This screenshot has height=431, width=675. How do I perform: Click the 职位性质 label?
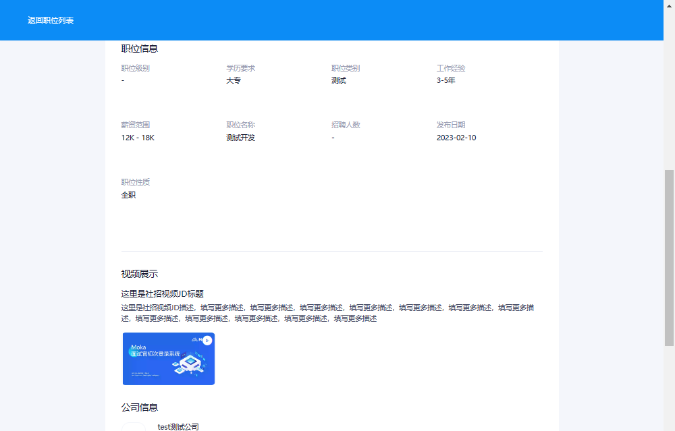135,182
